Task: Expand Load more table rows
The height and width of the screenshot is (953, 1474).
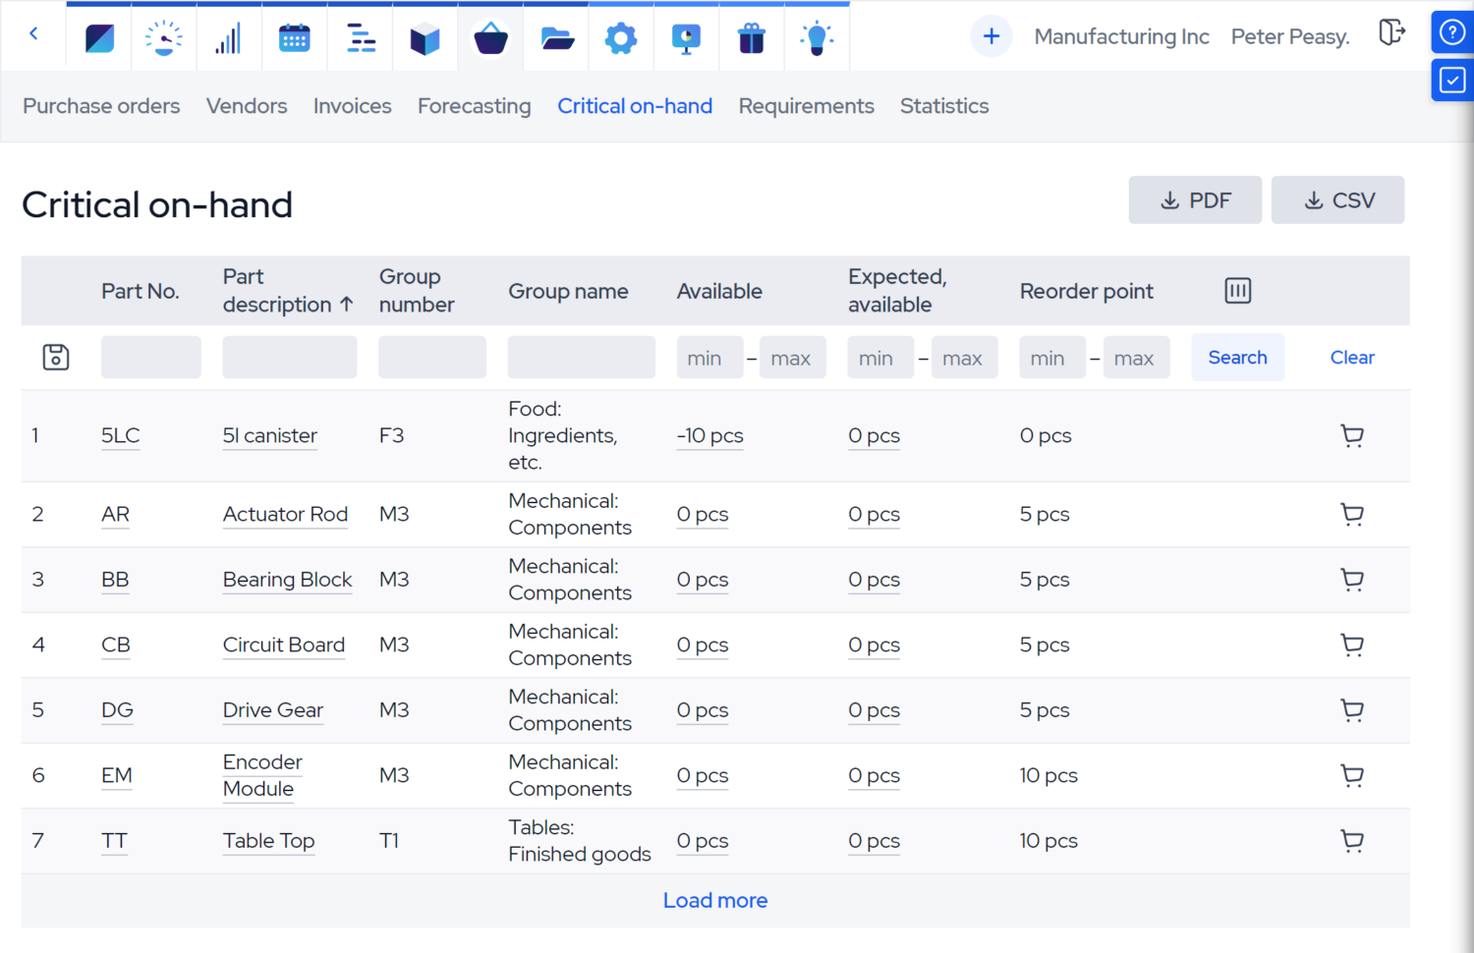Action: (715, 900)
